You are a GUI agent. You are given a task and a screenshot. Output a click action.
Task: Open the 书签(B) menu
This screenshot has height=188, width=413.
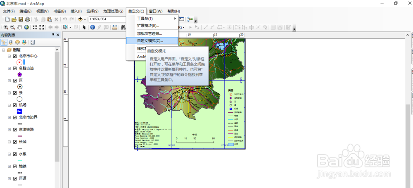point(59,11)
